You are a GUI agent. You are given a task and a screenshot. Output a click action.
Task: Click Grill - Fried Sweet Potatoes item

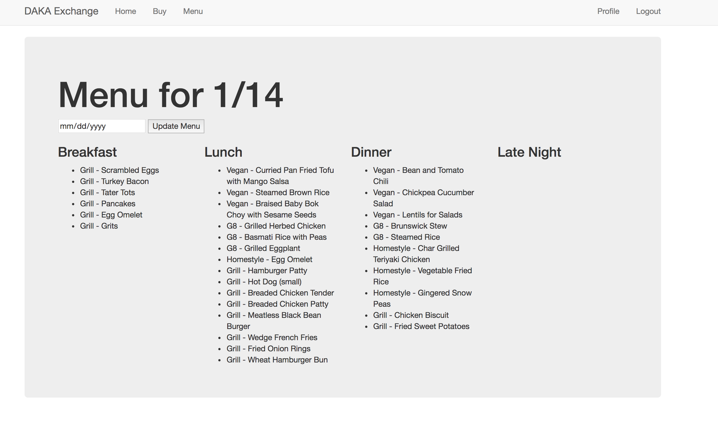tap(421, 326)
